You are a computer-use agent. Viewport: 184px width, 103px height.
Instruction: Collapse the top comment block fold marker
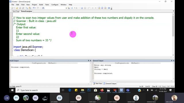coord(12,18)
